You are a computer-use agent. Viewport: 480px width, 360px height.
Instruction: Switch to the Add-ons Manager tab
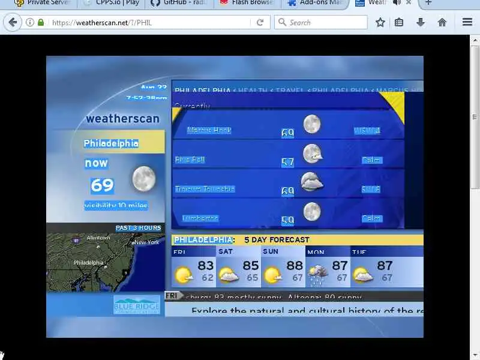316,3
